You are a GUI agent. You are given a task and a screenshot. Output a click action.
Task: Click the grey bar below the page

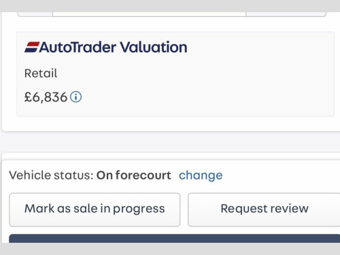point(170,249)
